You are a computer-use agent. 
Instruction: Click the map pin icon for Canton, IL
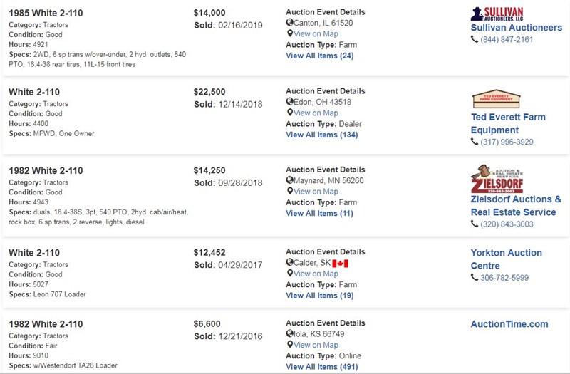pyautogui.click(x=290, y=33)
